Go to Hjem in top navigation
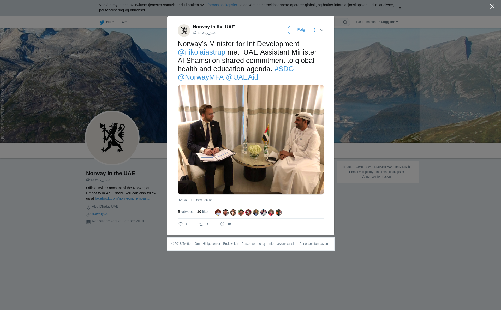501x310 pixels. click(x=110, y=22)
